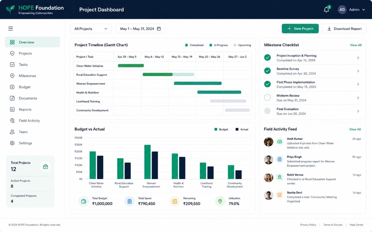Open notifications bell icon
This screenshot has width=372, height=232.
pyautogui.click(x=326, y=10)
